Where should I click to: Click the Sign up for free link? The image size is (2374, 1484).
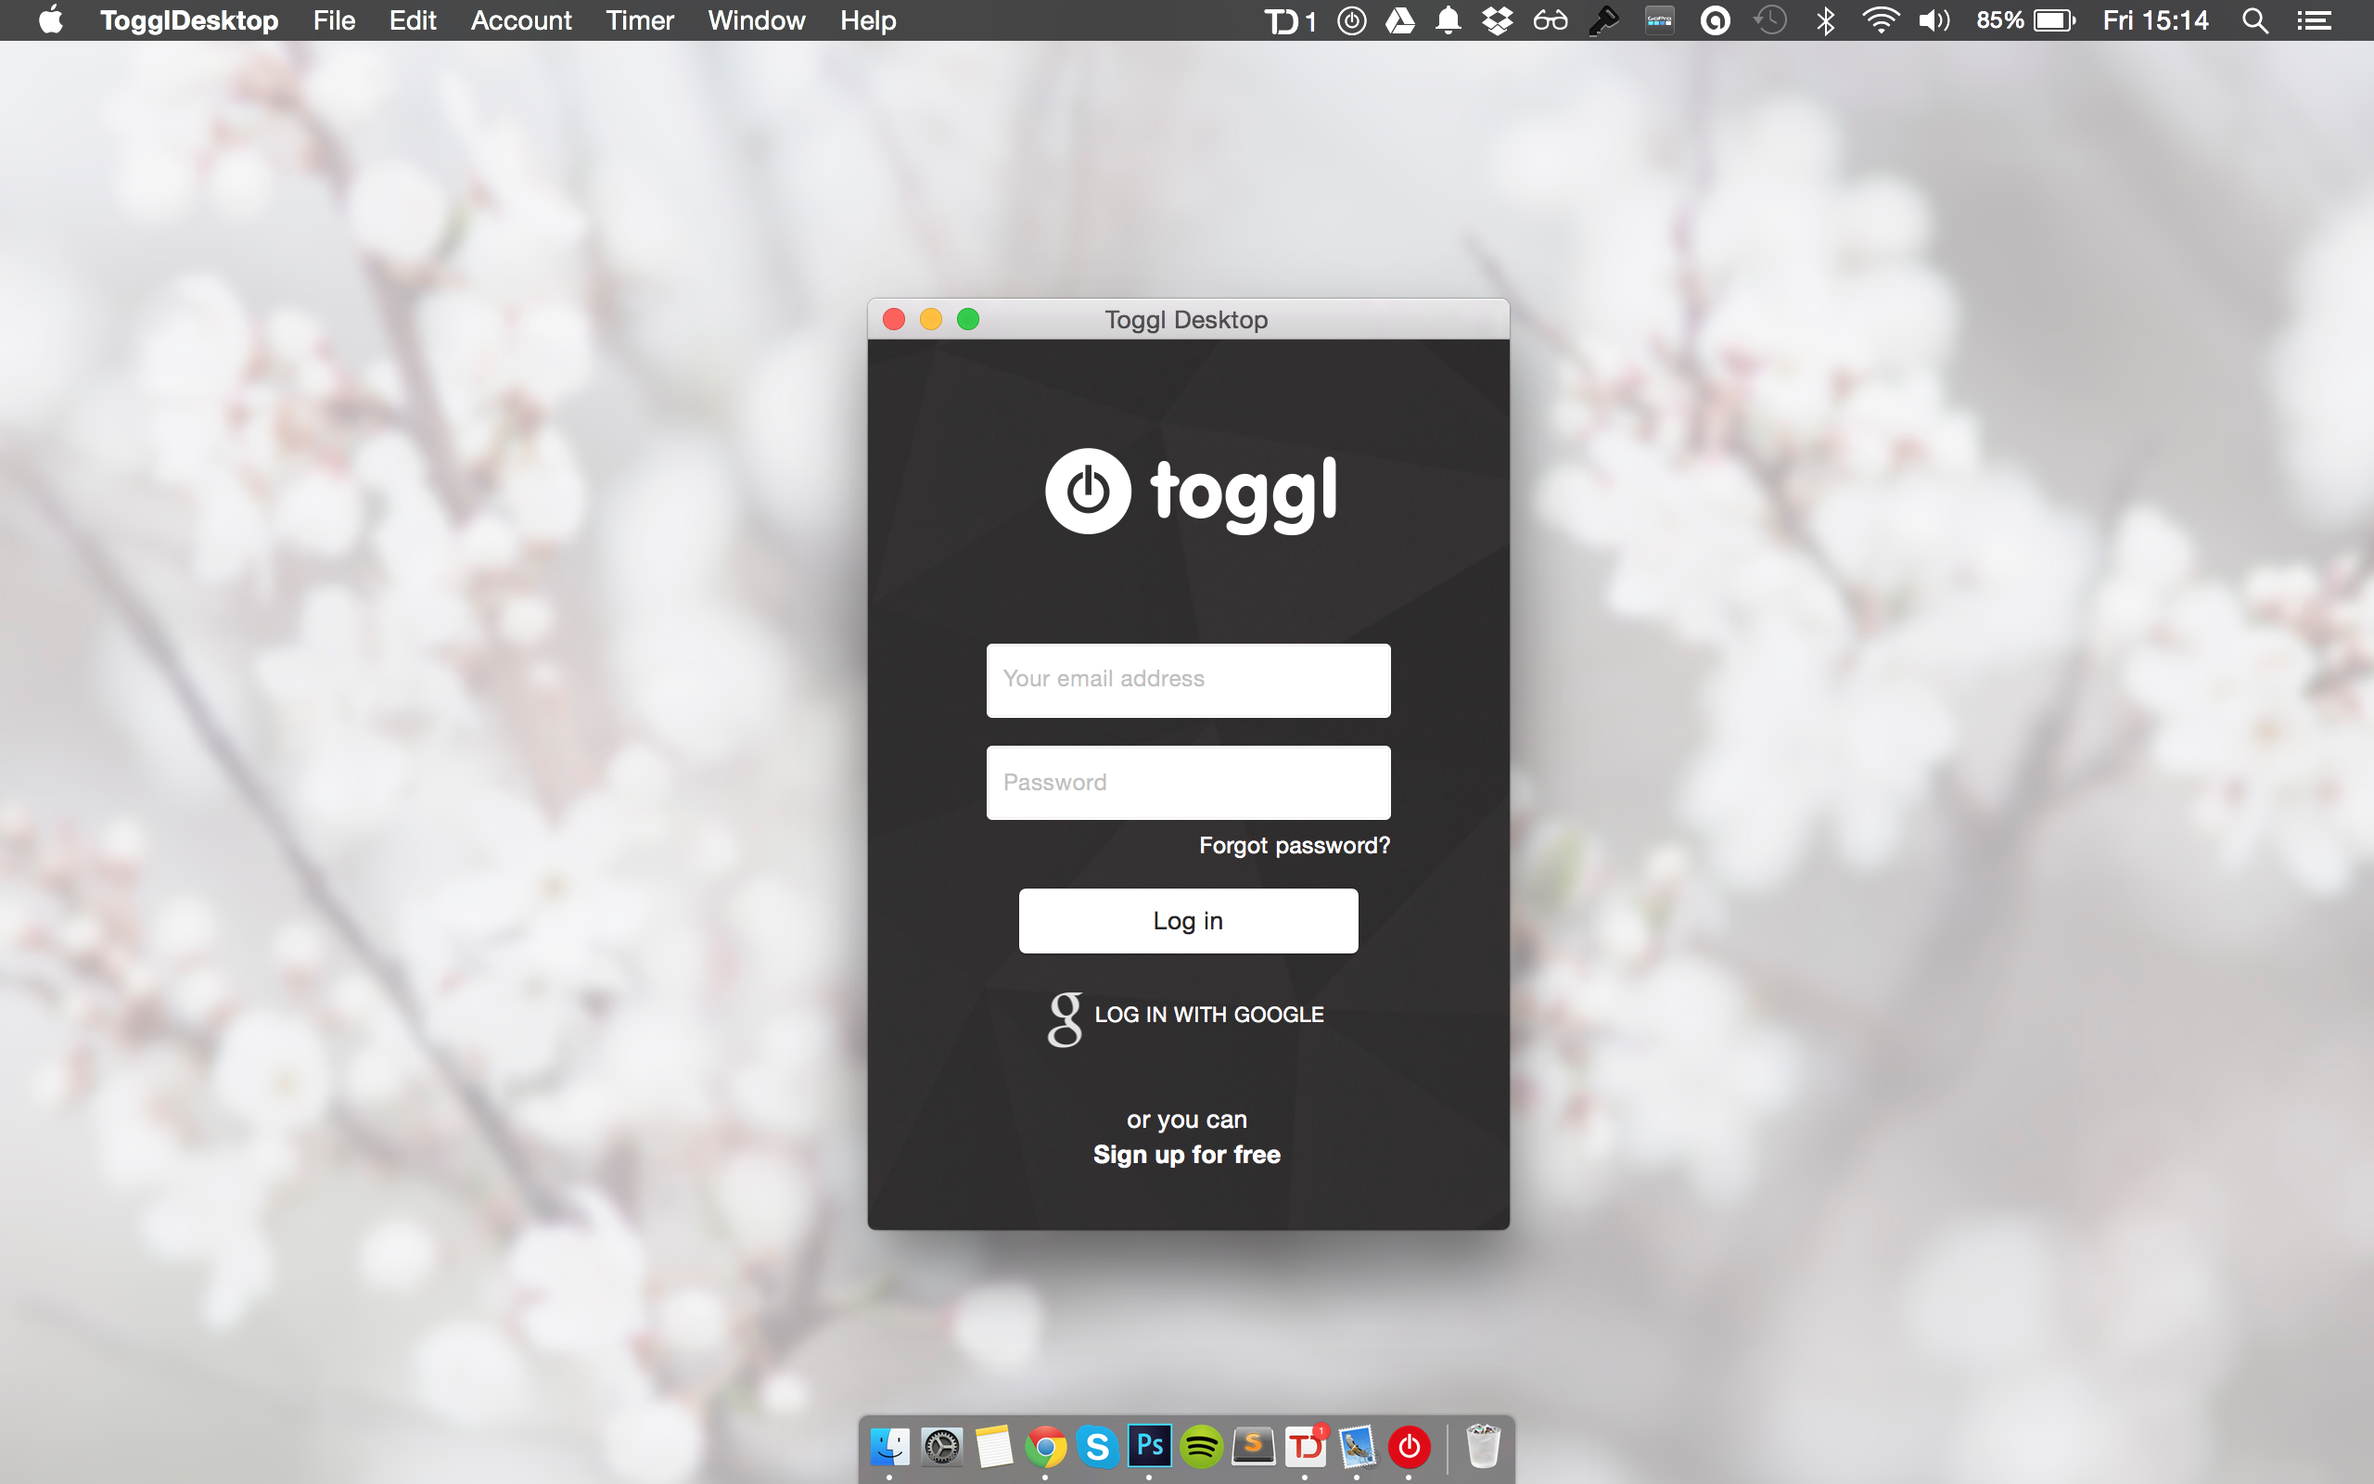coord(1186,1152)
